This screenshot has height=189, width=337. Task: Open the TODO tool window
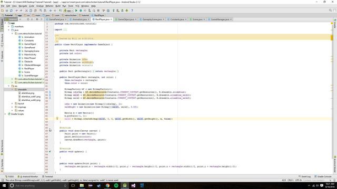click(9, 176)
